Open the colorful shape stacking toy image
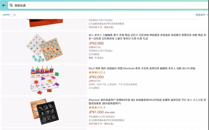Image resolution: width=209 pixels, height=130 pixels. coord(44,80)
